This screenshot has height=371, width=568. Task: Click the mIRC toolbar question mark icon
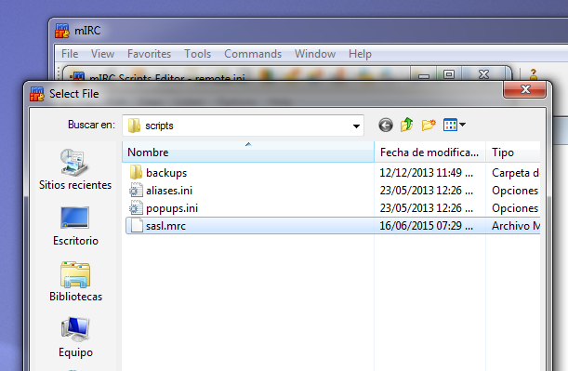click(x=534, y=74)
